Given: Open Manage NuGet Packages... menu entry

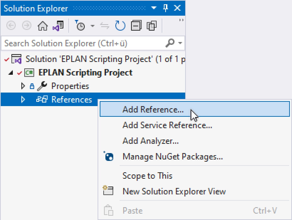Looking at the screenshot, I should pos(195,157).
